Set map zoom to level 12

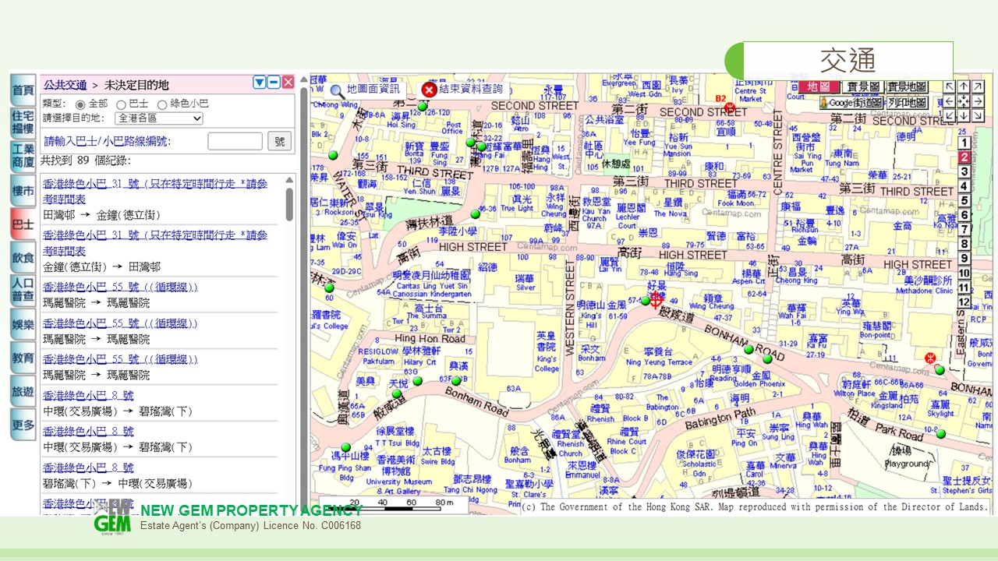[964, 302]
